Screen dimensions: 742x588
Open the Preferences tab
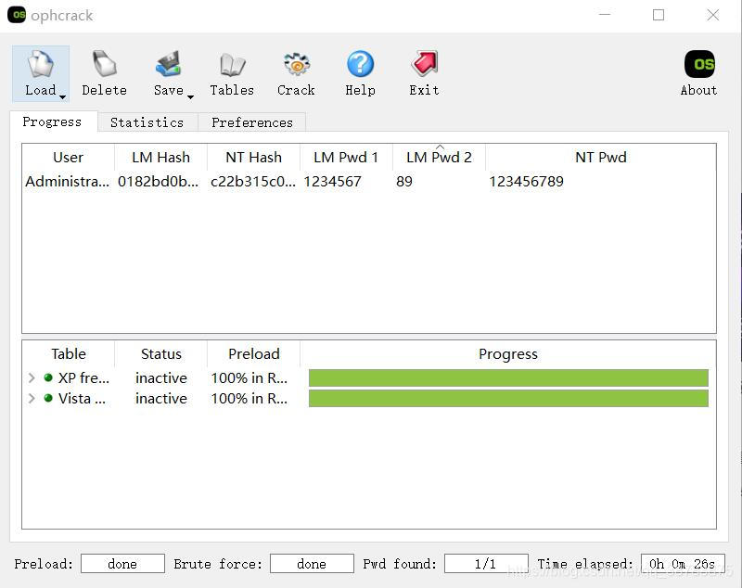pyautogui.click(x=252, y=122)
